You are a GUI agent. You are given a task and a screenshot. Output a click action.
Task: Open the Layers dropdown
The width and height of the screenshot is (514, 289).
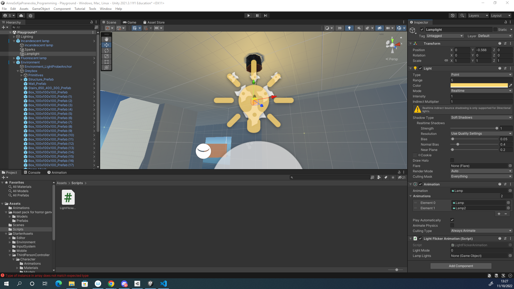(x=478, y=16)
